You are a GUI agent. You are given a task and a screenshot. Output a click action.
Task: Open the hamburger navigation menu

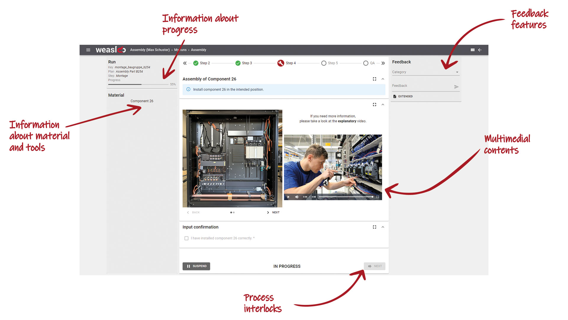point(88,50)
